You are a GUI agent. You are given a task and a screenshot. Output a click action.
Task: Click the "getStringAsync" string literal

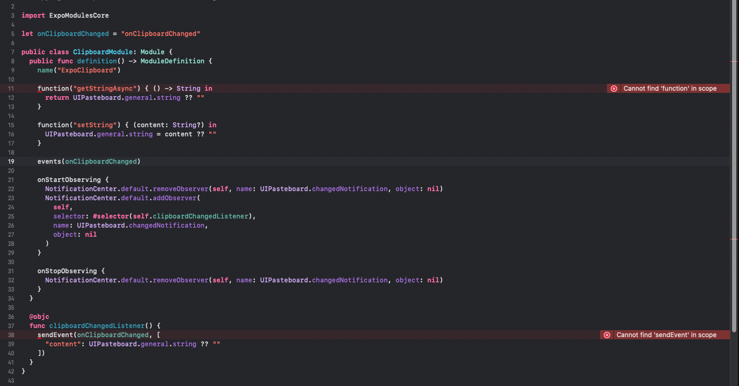tap(105, 89)
